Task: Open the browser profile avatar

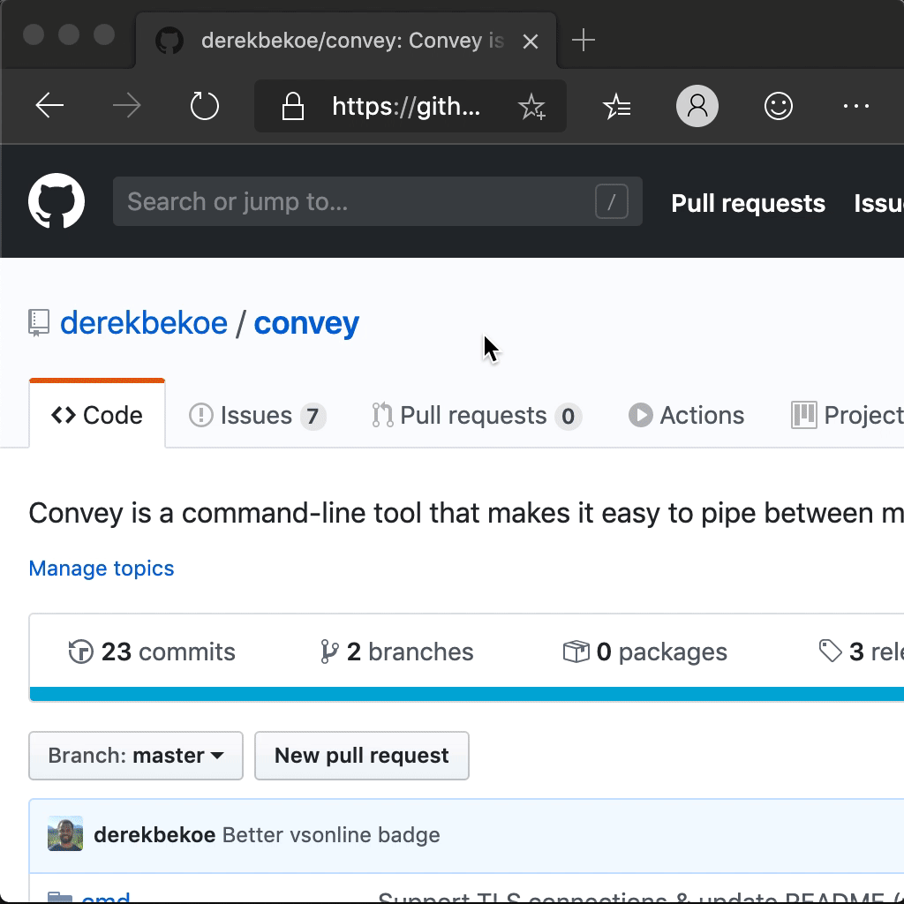Action: click(x=697, y=106)
